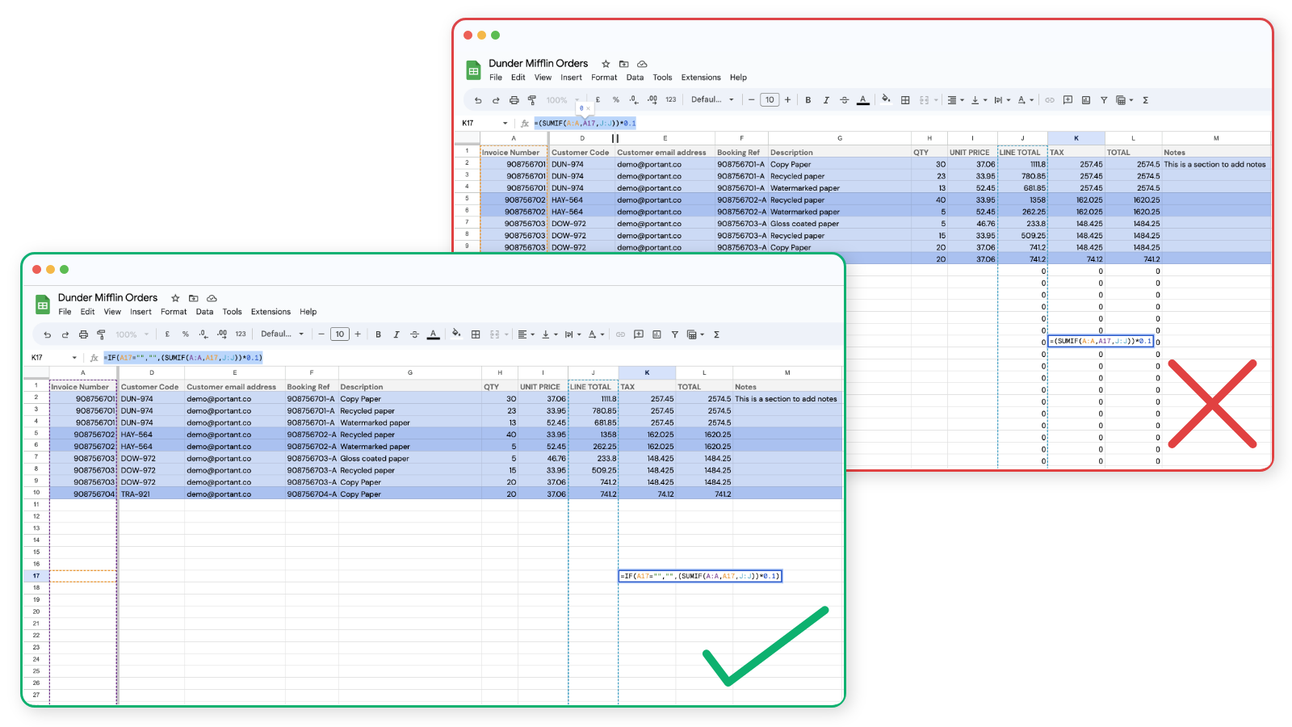Toggle Italic in the front window toolbar

tap(396, 334)
